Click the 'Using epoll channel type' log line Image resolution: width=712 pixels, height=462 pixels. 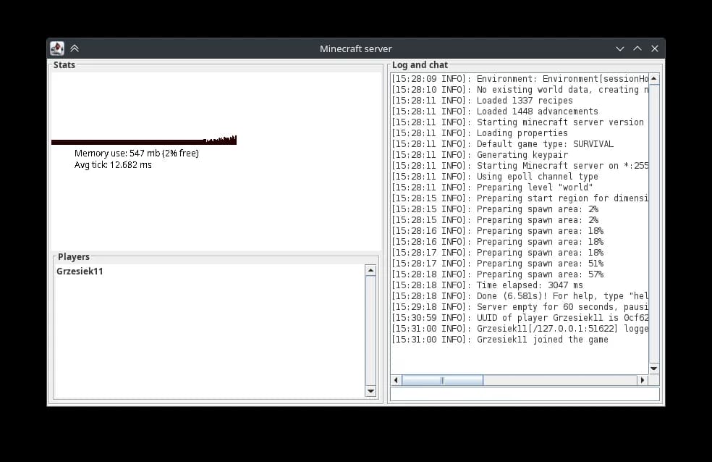(x=495, y=177)
